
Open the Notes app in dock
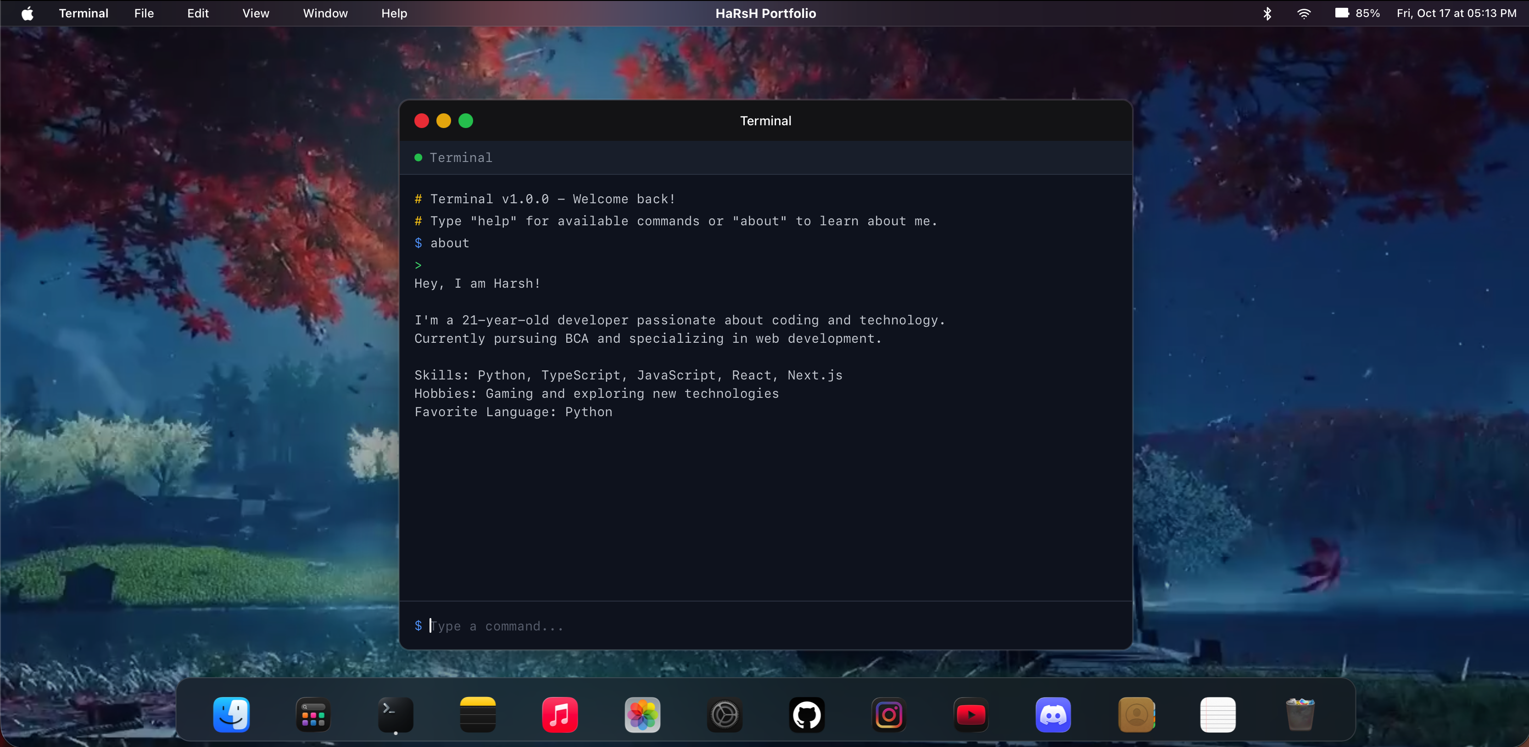pyautogui.click(x=478, y=714)
